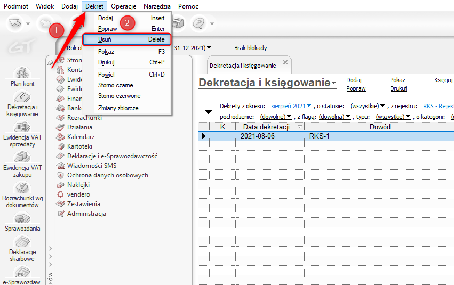Open the status filter (wszystkie) dropdown

click(368, 106)
